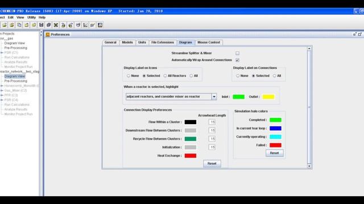Click the line graph icon next to the dark icon
Screen dimensions: 364x204
93,25
